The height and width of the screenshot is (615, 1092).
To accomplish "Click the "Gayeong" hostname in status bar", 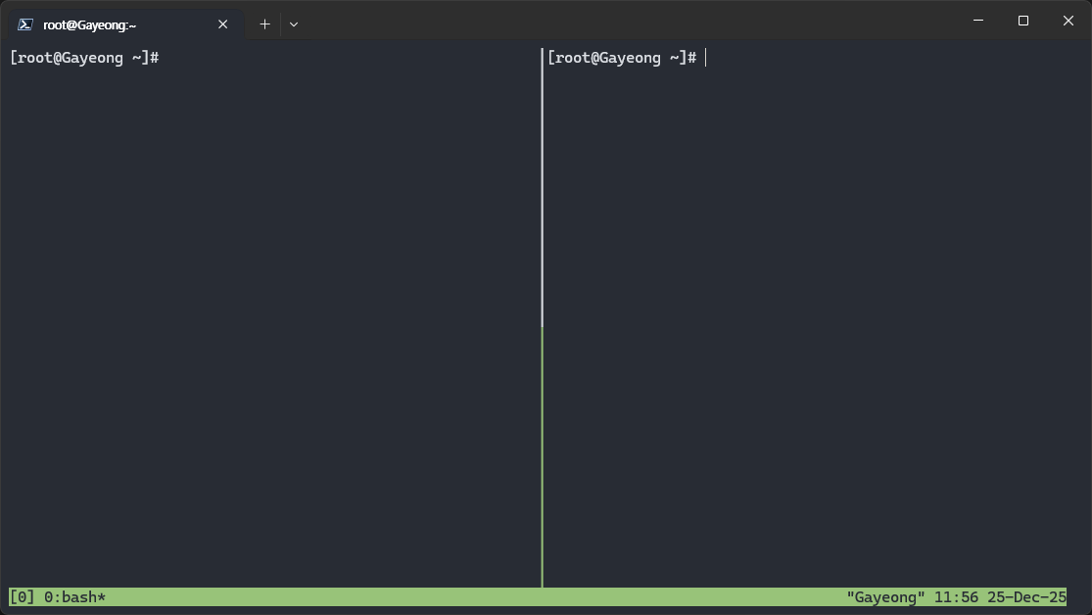I will (x=885, y=596).
